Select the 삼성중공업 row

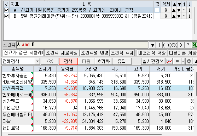coord(98,88)
